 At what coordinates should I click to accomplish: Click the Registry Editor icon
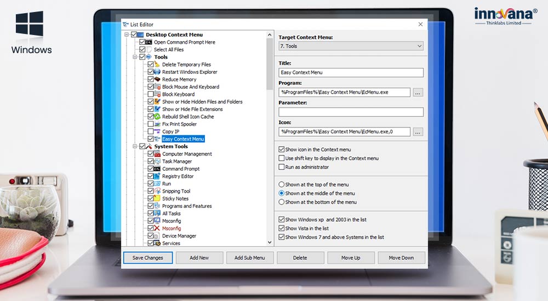(x=157, y=176)
